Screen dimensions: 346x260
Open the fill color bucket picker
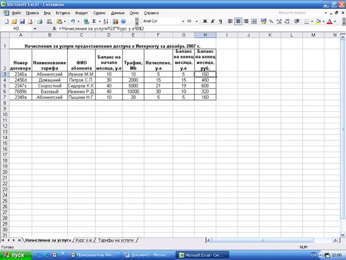coord(323,21)
